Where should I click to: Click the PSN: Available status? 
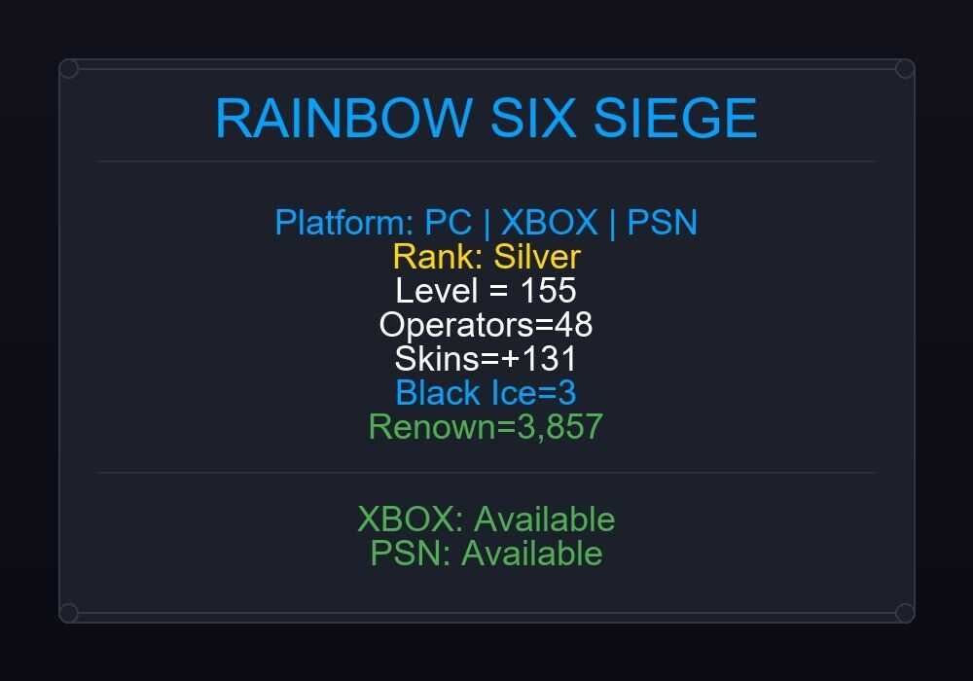tap(486, 554)
